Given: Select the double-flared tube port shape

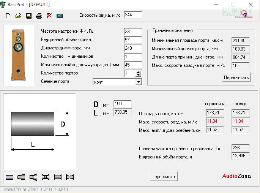Looking at the screenshot, I should tap(46, 177).
